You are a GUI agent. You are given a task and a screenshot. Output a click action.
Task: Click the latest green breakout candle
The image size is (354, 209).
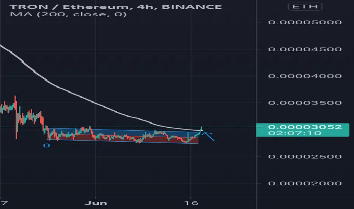201,129
